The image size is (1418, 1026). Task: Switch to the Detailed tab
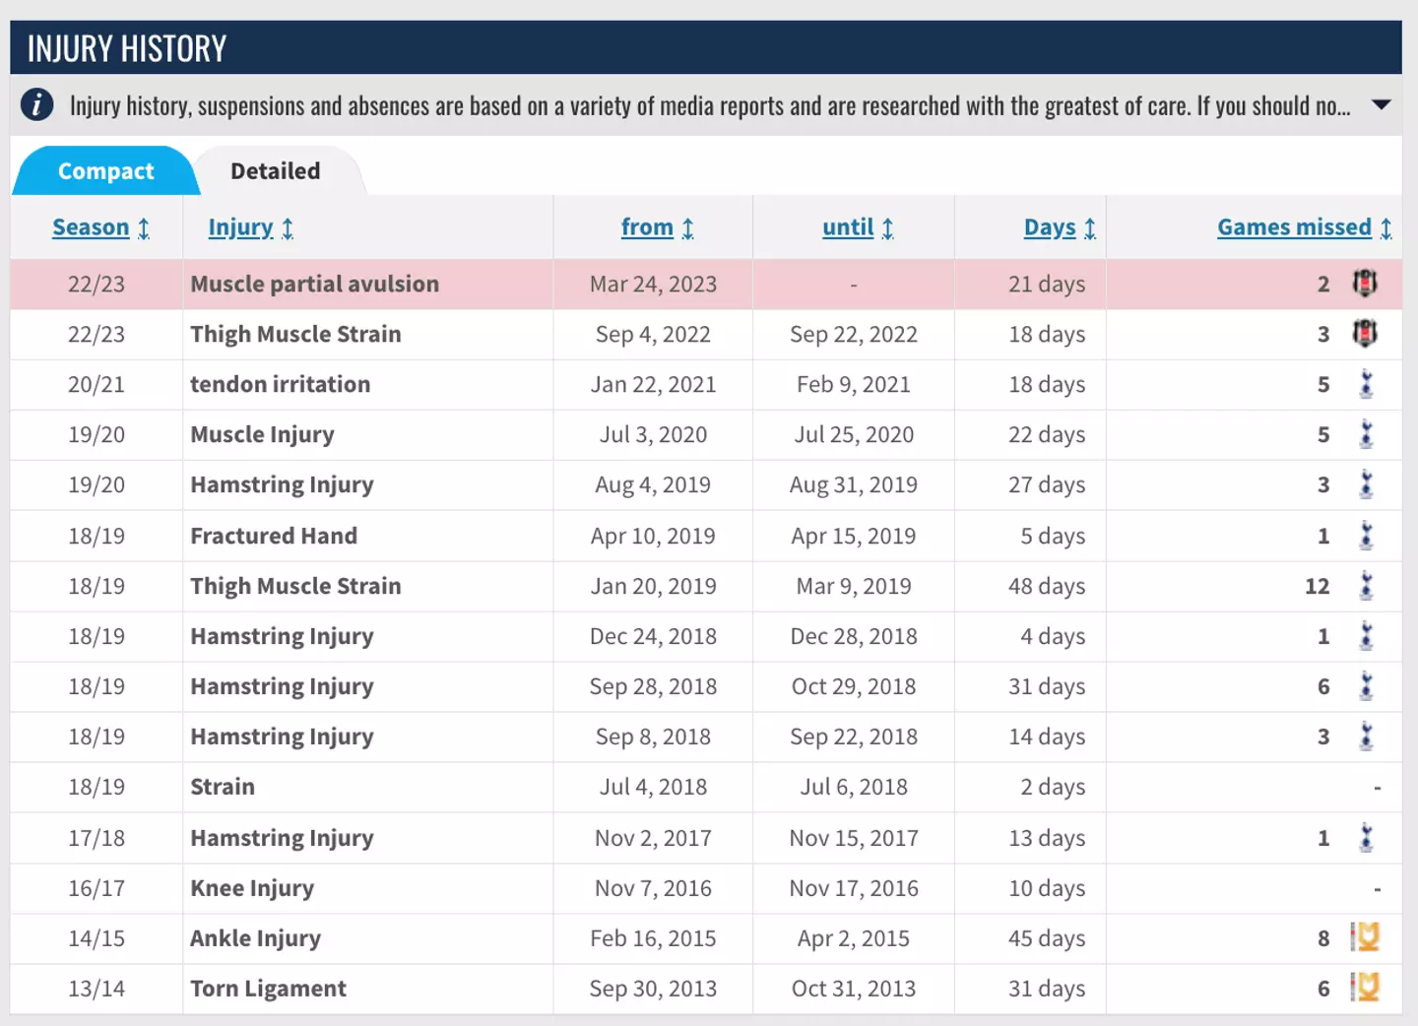[x=275, y=171]
